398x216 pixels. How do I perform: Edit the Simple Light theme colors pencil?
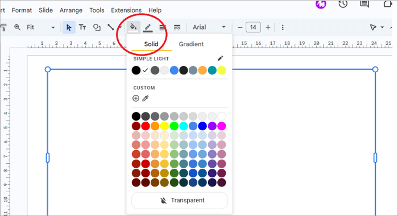[x=221, y=59]
